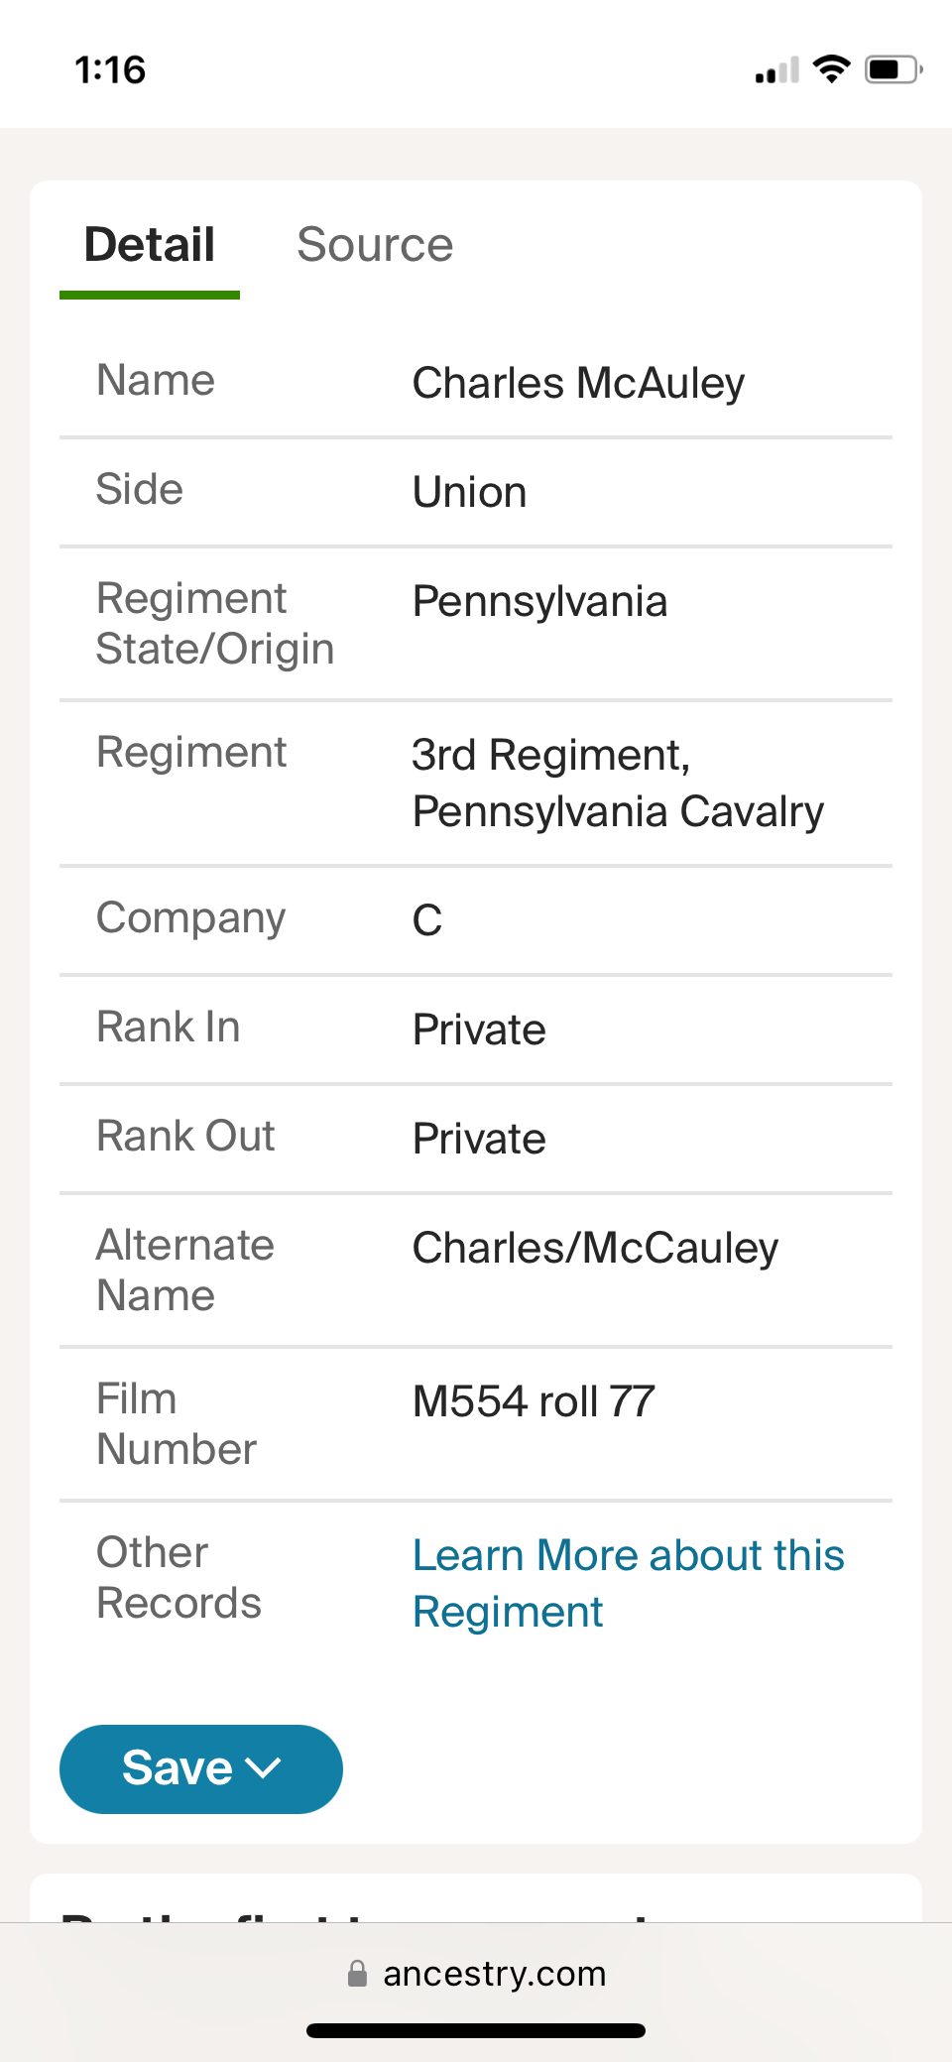Tap the alternate name Charles/McCauley

pos(595,1248)
